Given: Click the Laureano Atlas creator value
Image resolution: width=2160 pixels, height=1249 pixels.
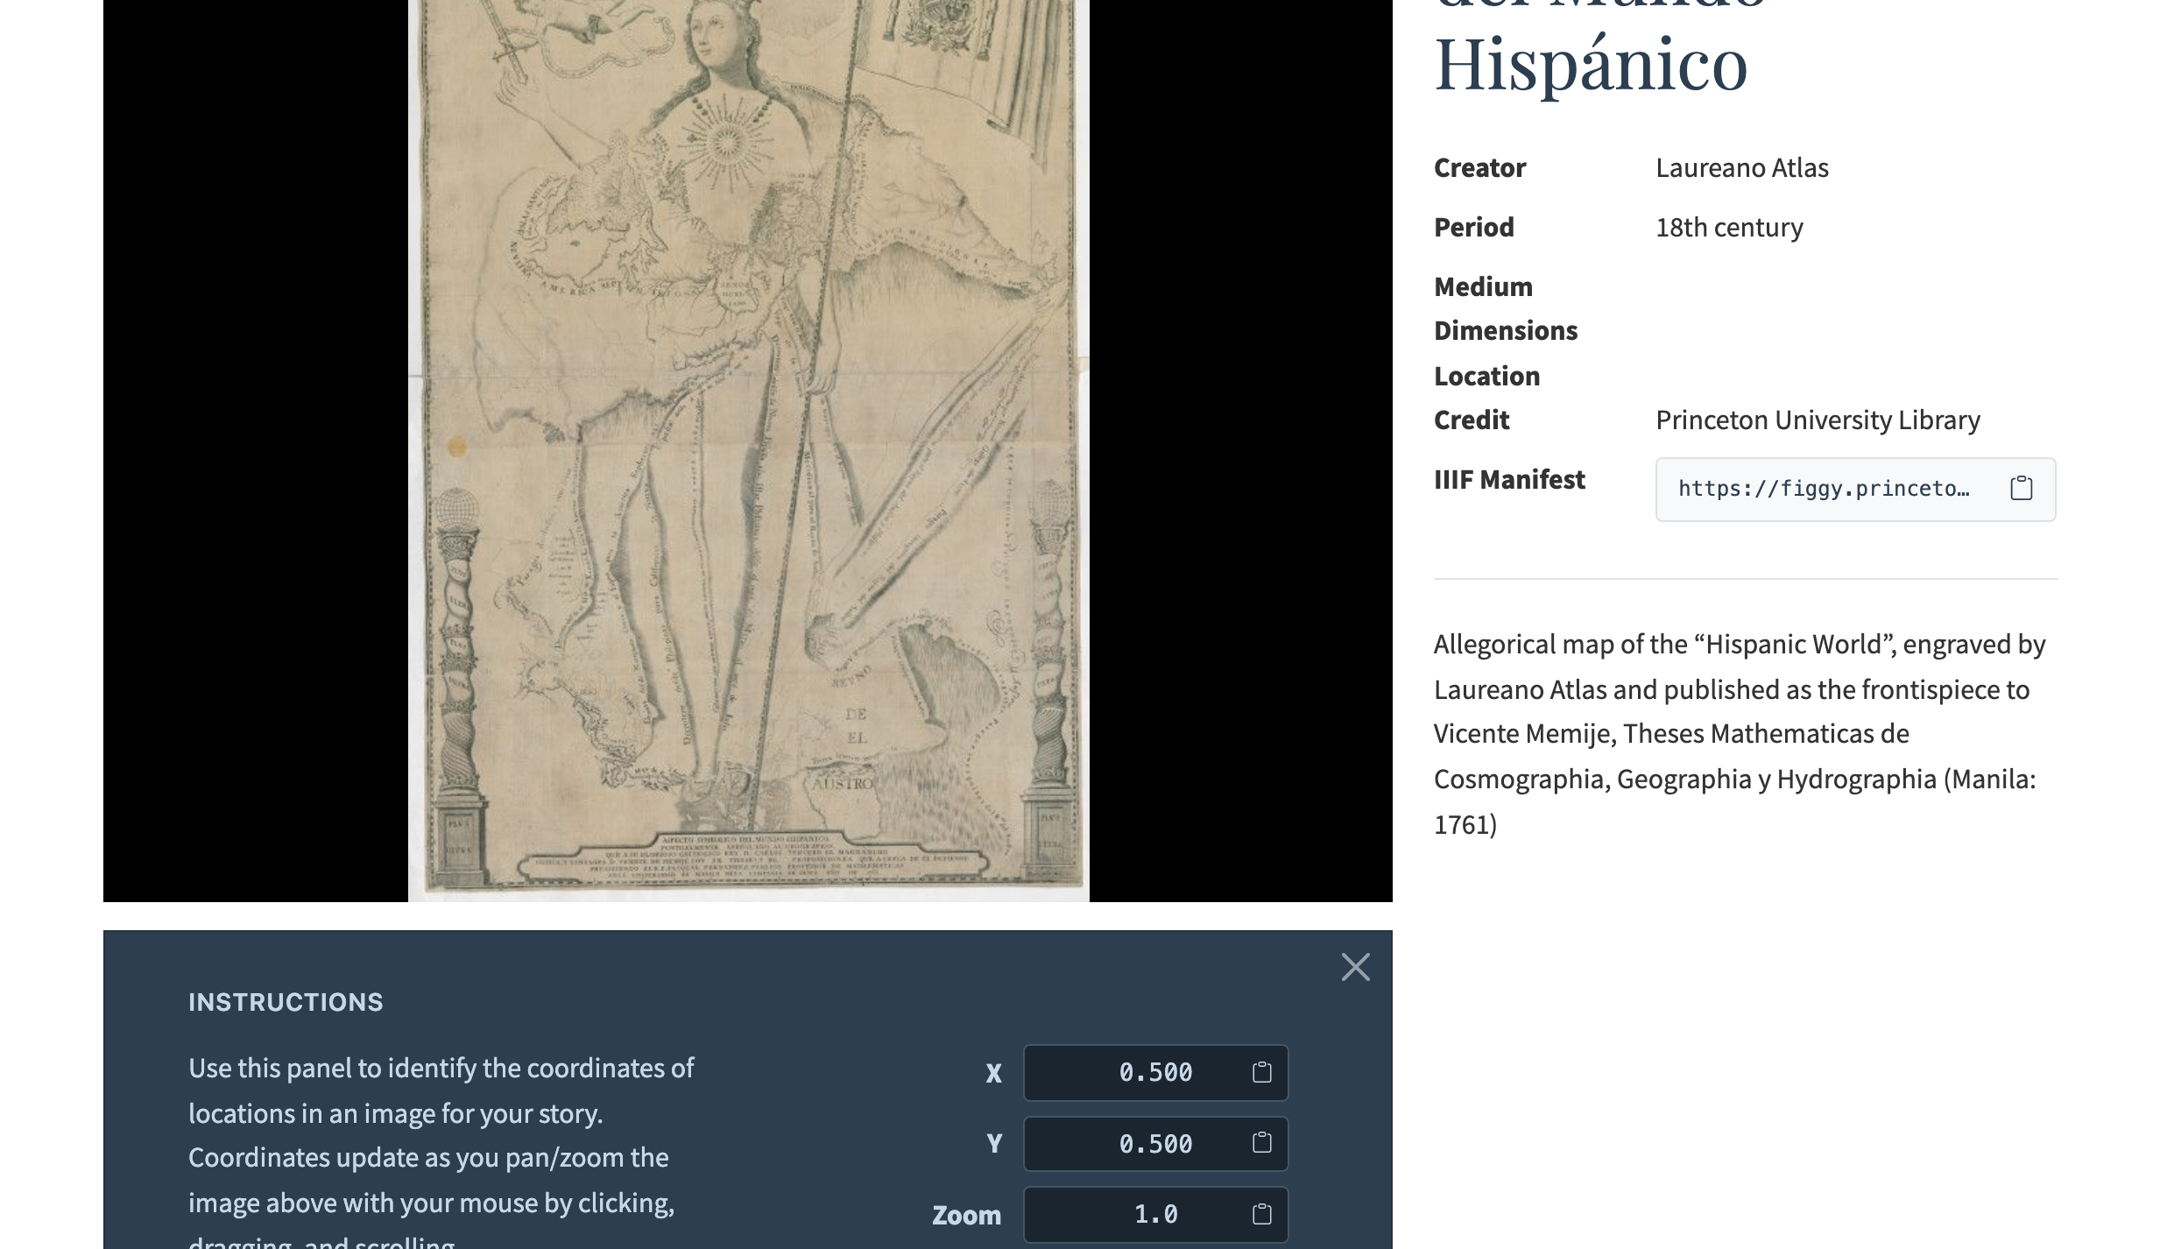Looking at the screenshot, I should tap(1741, 168).
